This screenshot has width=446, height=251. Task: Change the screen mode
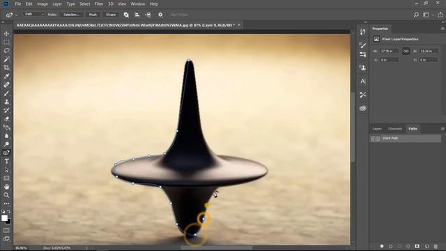[x=6, y=239]
